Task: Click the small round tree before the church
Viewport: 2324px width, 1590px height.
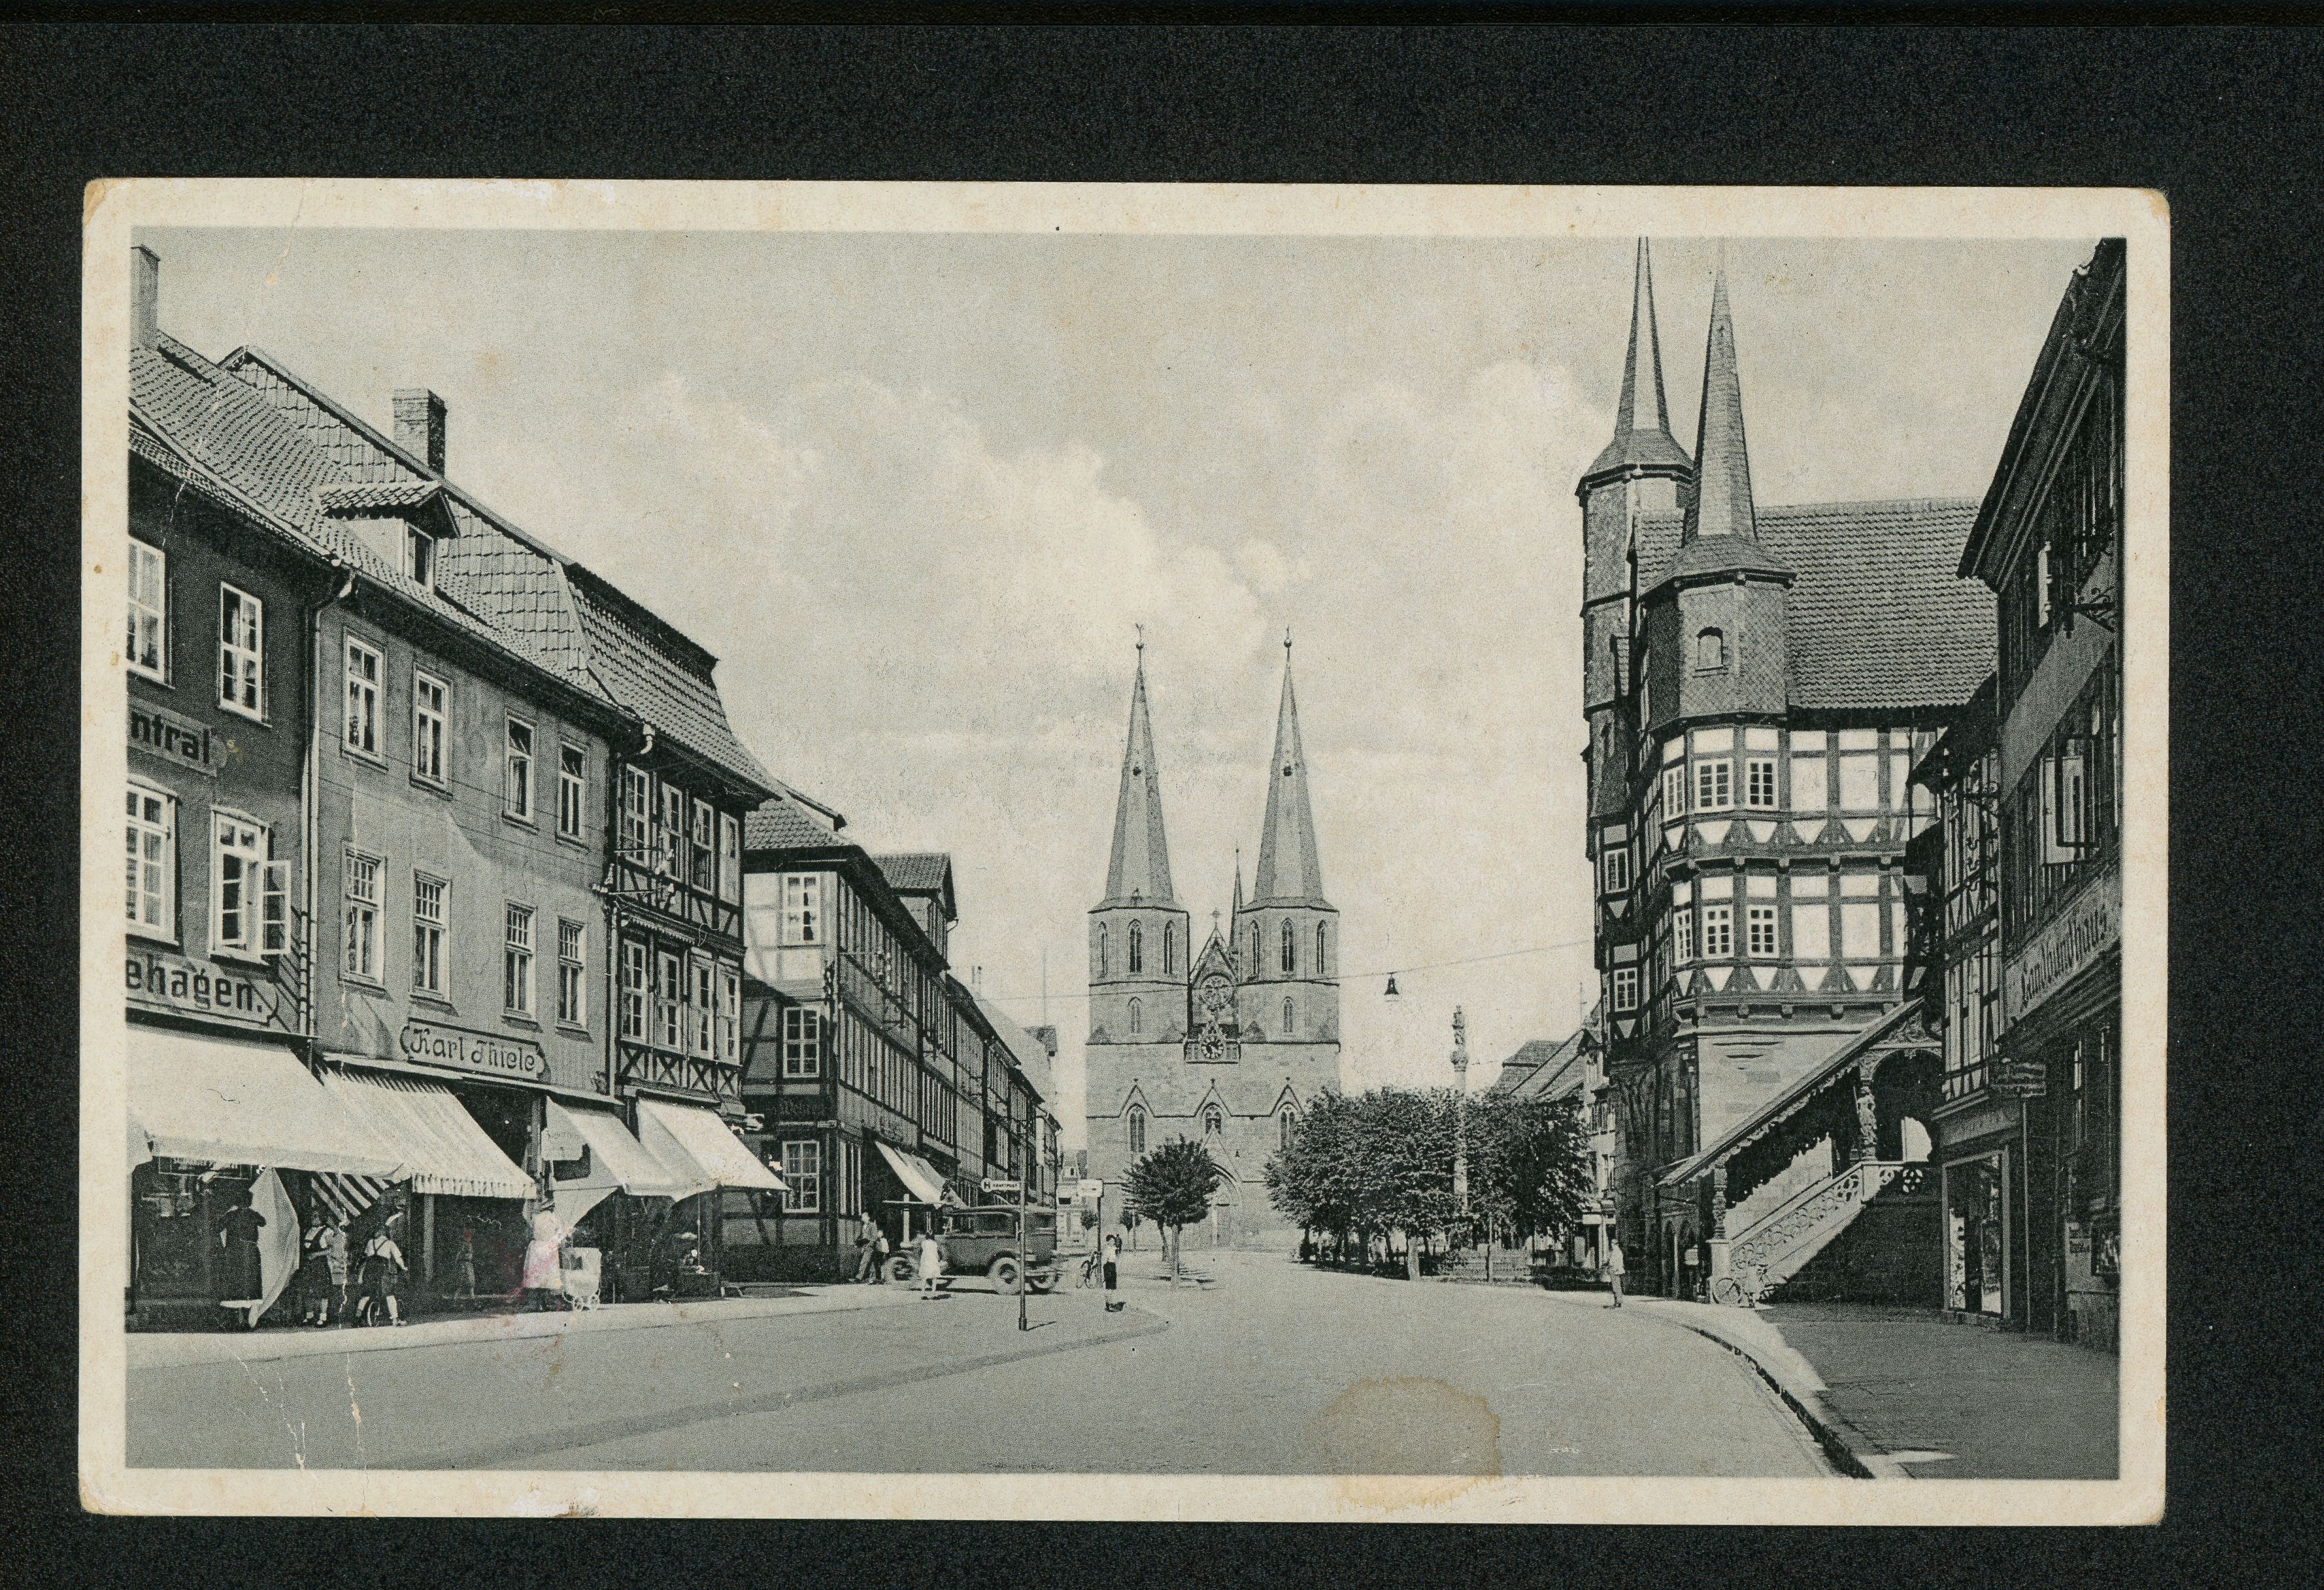Action: tap(1169, 1185)
